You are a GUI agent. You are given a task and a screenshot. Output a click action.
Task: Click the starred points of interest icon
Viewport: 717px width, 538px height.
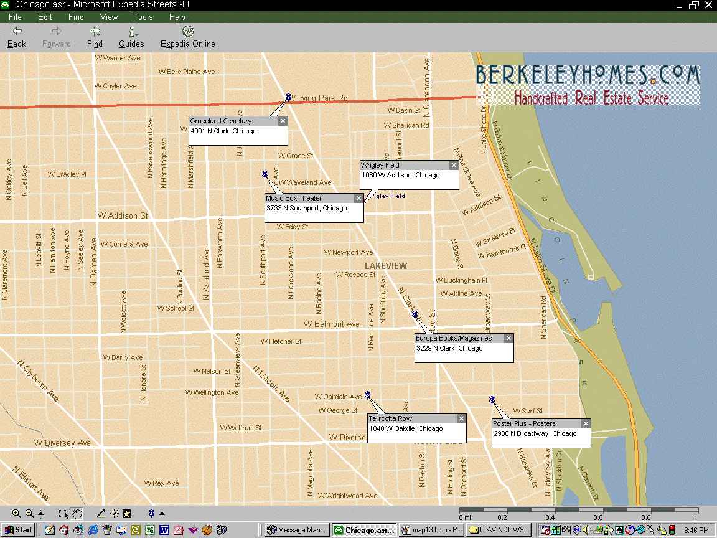pyautogui.click(x=127, y=514)
